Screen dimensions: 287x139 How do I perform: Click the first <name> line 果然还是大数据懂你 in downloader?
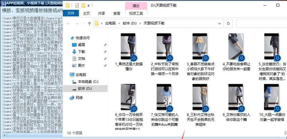click(33, 18)
